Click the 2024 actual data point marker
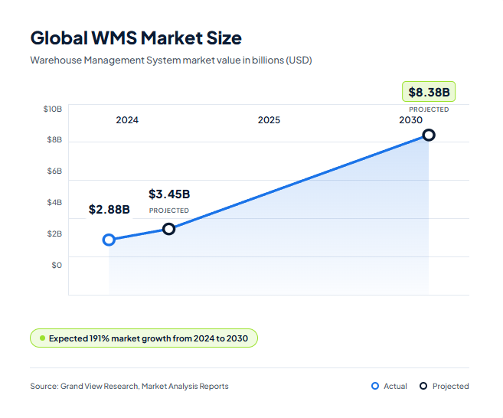This screenshot has height=418, width=503. [x=109, y=240]
